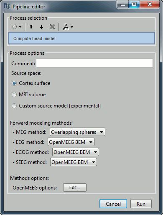The width and height of the screenshot is (163, 215).
Task: Move selected process down with arrow
Action: coord(41,27)
